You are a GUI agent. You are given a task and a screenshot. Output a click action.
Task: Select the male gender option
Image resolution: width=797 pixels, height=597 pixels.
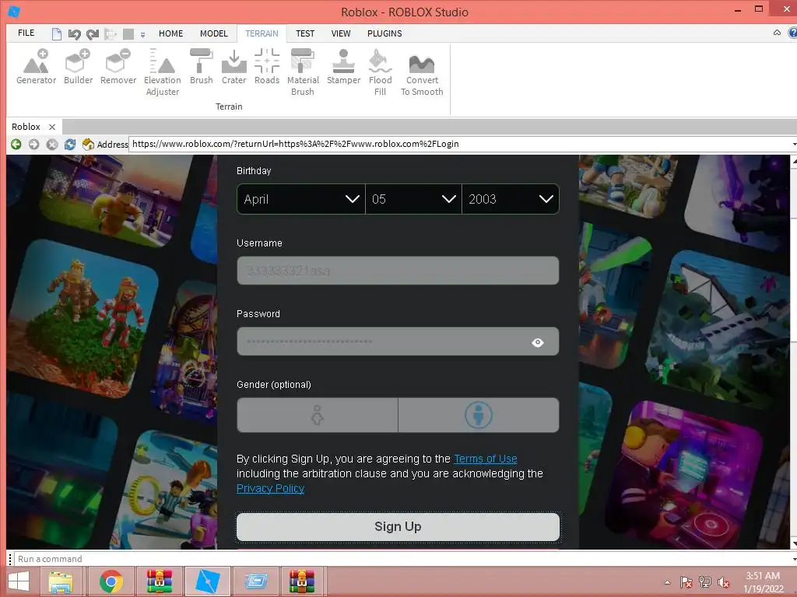click(479, 415)
